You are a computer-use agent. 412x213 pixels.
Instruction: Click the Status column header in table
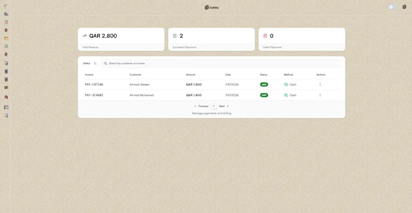coord(263,75)
